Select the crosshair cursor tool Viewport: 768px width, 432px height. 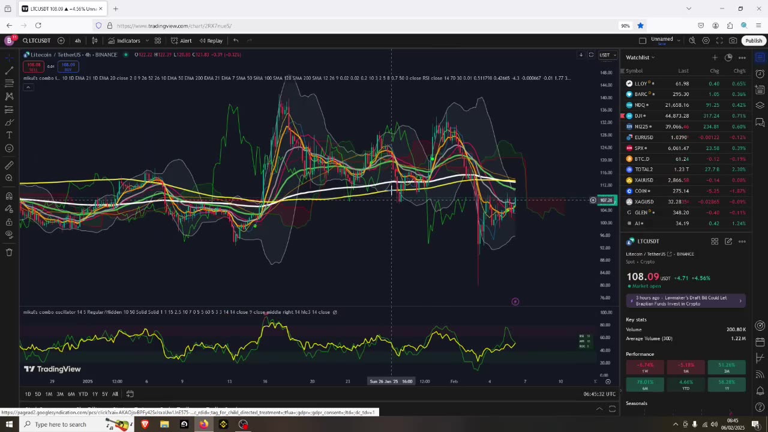pyautogui.click(x=9, y=57)
